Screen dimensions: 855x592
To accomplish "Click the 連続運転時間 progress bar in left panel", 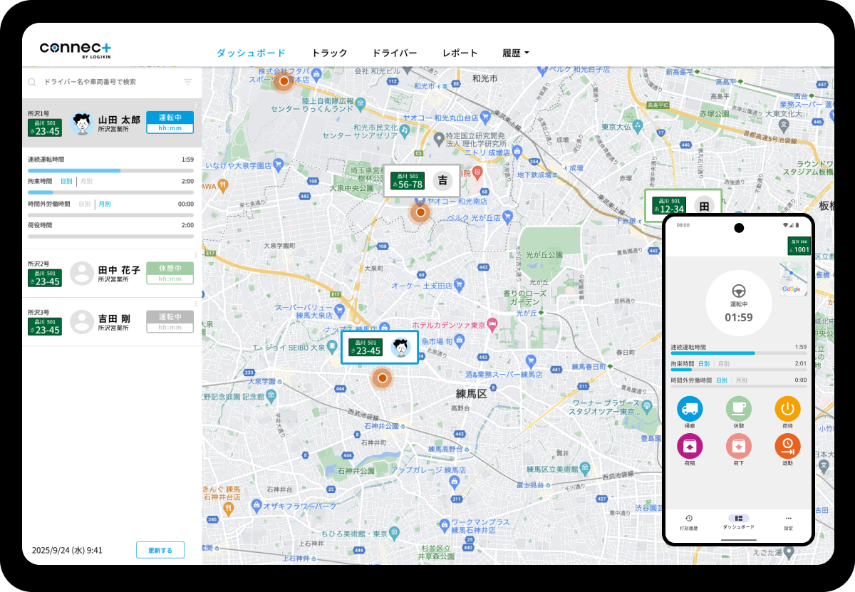I will coord(110,171).
